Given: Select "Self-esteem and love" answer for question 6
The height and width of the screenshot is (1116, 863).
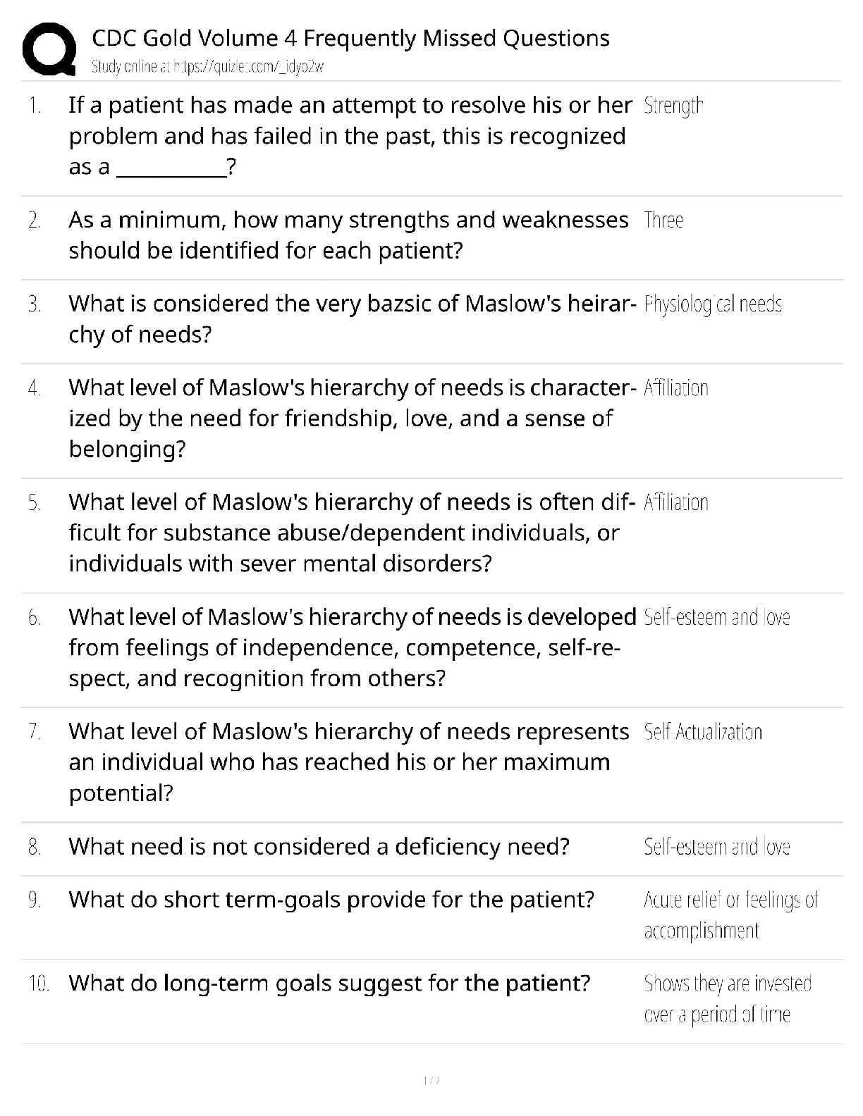Looking at the screenshot, I should (716, 618).
